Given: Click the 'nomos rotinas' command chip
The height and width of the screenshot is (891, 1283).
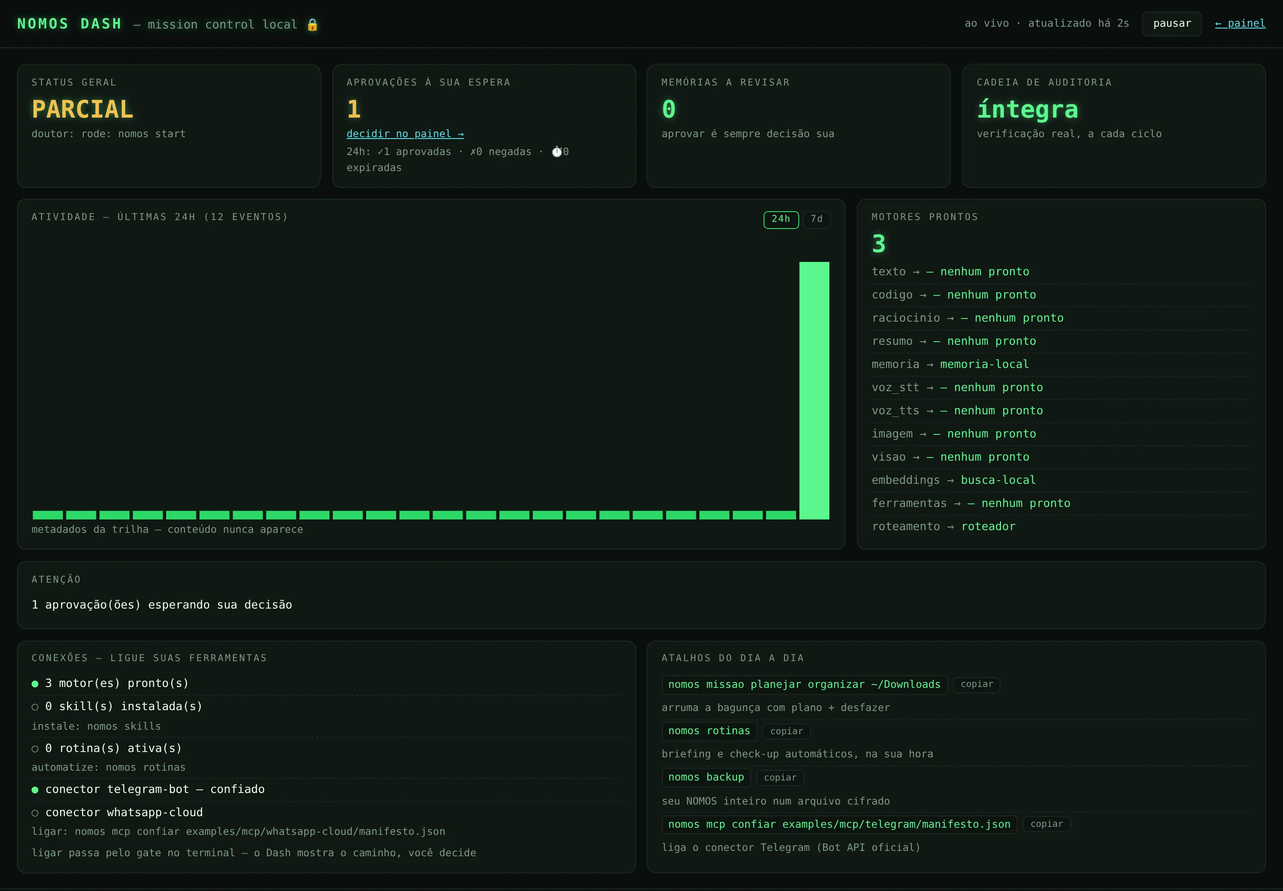Looking at the screenshot, I should click(x=709, y=731).
